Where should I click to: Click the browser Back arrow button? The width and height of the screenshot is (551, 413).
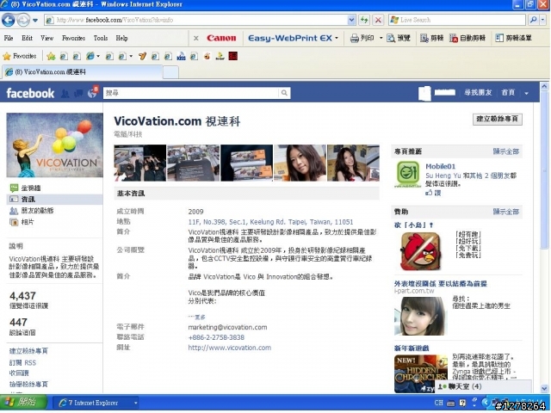pos(9,20)
